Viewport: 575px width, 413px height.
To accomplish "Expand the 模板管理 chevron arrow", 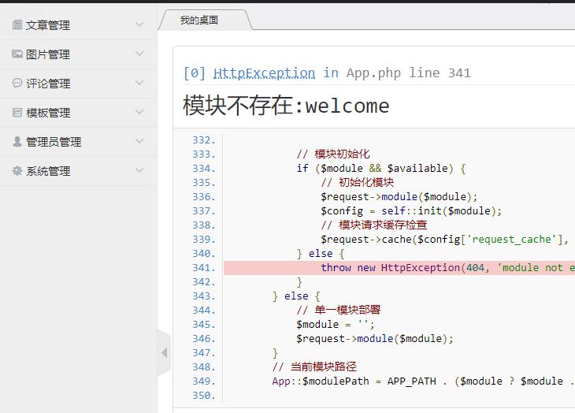I will click(139, 113).
